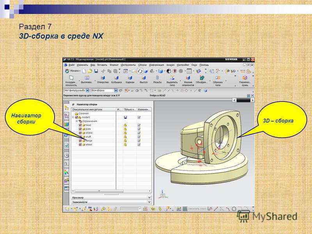Click the 'Массив элементов' pattern button

coord(188,81)
